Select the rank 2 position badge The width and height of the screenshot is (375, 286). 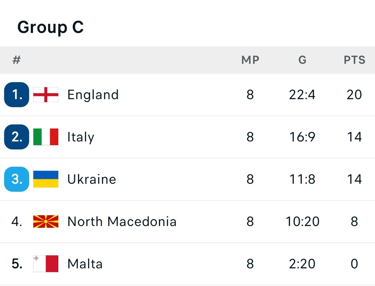(16, 137)
